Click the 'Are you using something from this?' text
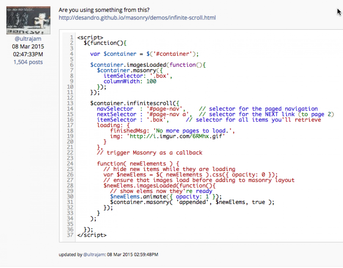 point(104,10)
